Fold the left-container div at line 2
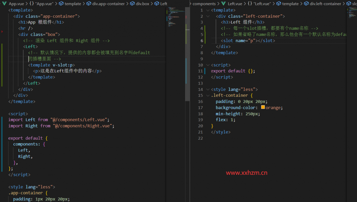Image resolution: width=357 pixels, height=202 pixels. [x=208, y=16]
